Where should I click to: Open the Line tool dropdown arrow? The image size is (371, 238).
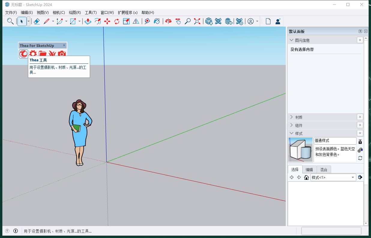pos(53,21)
